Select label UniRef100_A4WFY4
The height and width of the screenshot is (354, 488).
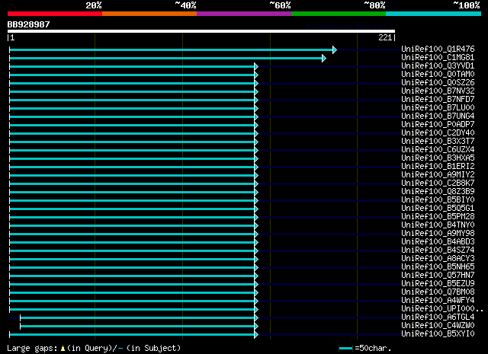point(438,301)
